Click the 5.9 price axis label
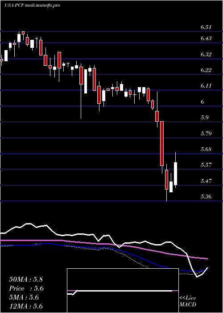The image size is (223, 313). (204, 117)
